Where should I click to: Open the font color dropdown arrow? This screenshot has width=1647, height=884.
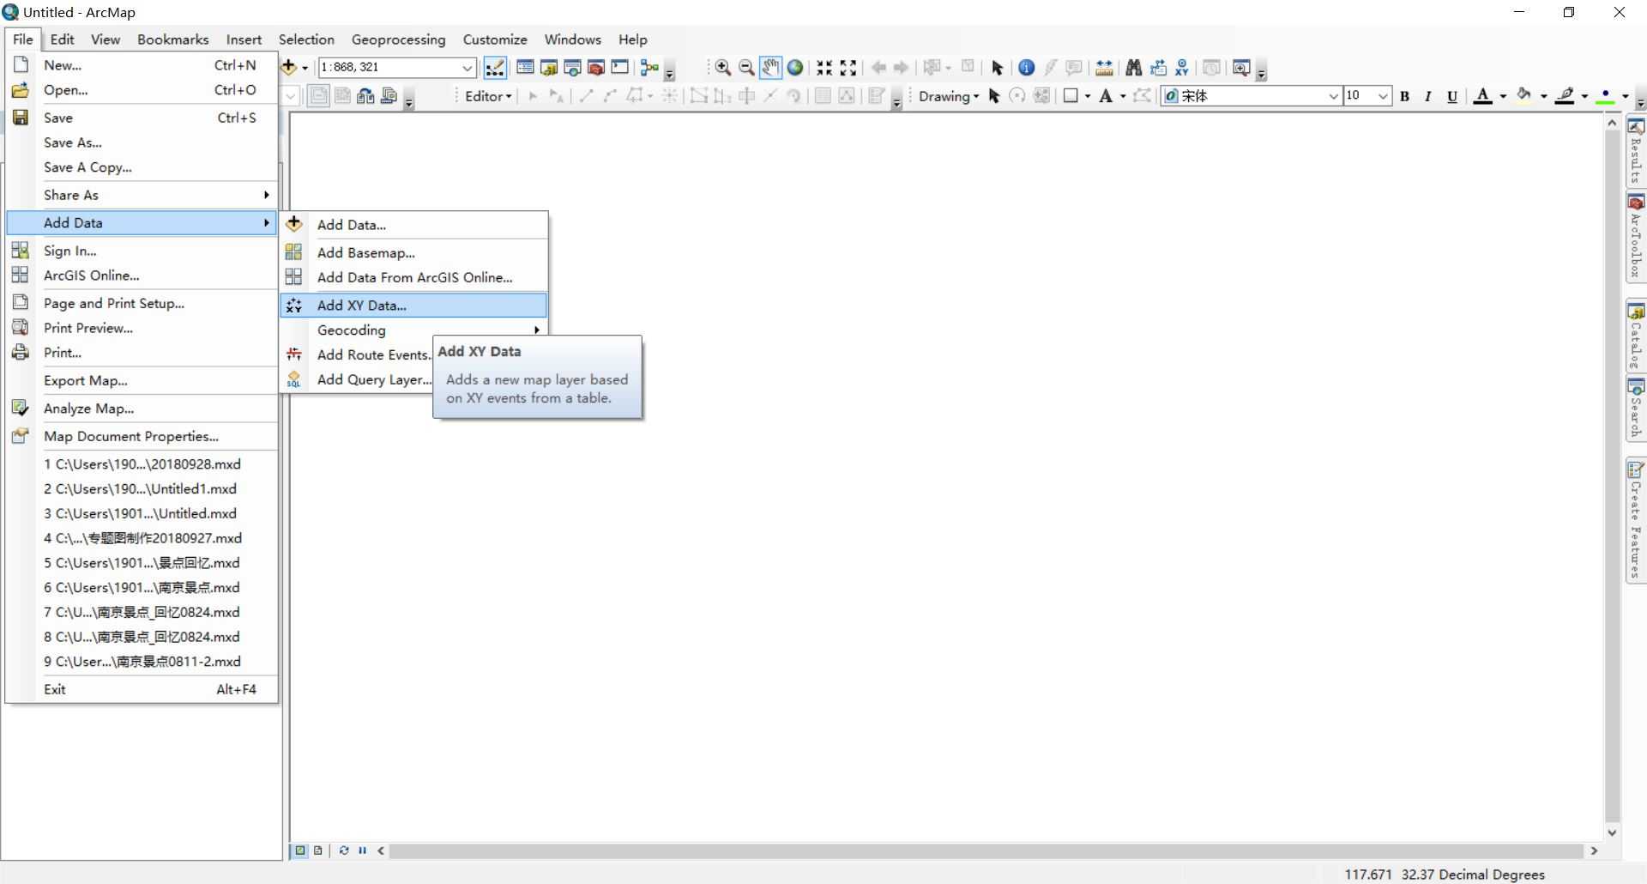[x=1503, y=96]
